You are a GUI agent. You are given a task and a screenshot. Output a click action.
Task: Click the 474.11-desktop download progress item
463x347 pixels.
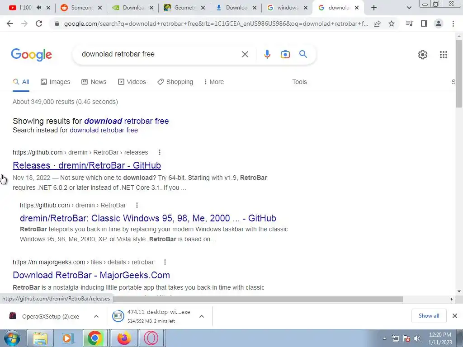(152, 316)
